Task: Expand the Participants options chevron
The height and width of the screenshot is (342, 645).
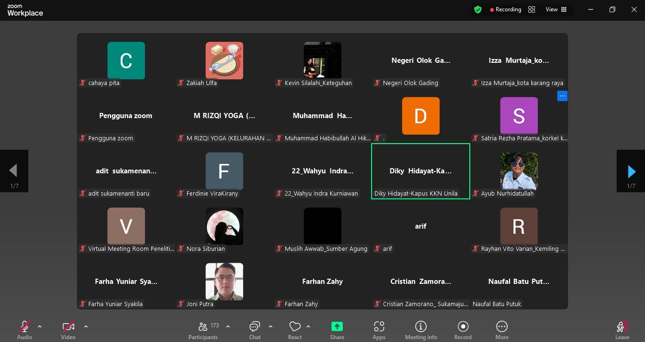Action: [x=228, y=326]
